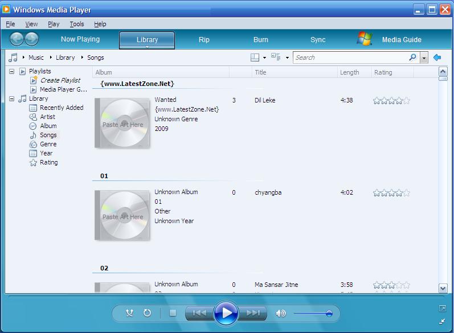The height and width of the screenshot is (333, 454).
Task: Click the Artist icon in Library tree
Action: pyautogui.click(x=33, y=117)
